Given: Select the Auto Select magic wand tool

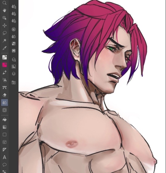Looking at the screenshot, I should [4, 40].
